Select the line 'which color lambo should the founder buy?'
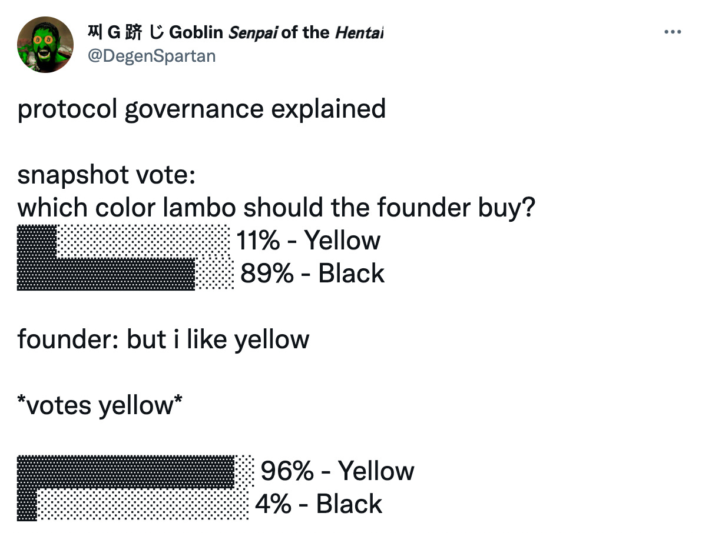702x533 pixels. tap(277, 207)
